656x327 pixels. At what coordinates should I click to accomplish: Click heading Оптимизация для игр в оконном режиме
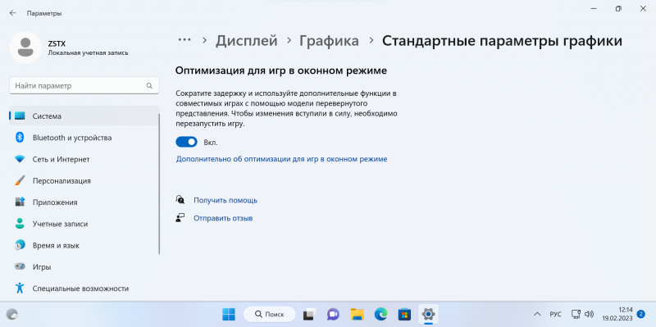[x=281, y=70]
